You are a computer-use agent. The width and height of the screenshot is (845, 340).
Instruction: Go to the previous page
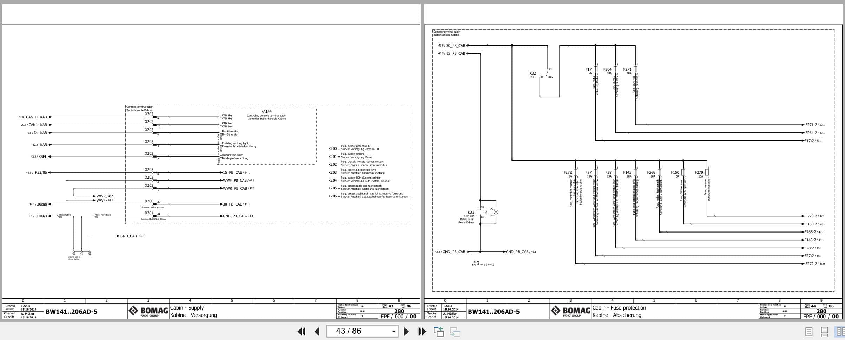pyautogui.click(x=317, y=331)
